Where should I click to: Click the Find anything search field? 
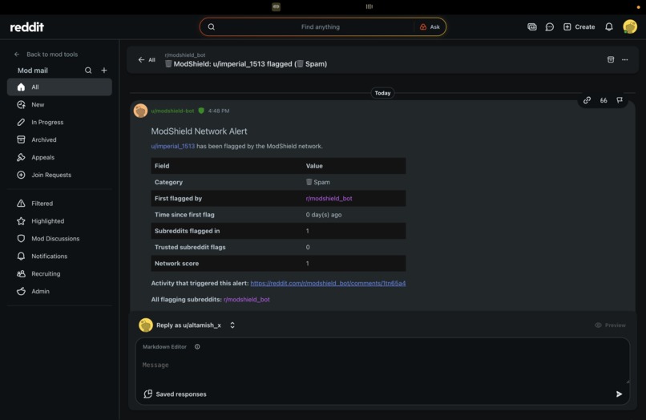pos(320,26)
